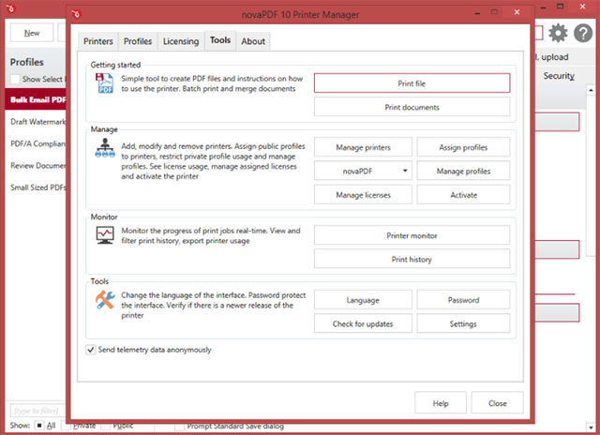This screenshot has height=435, width=600.
Task: Click the Activate button
Action: click(x=463, y=194)
